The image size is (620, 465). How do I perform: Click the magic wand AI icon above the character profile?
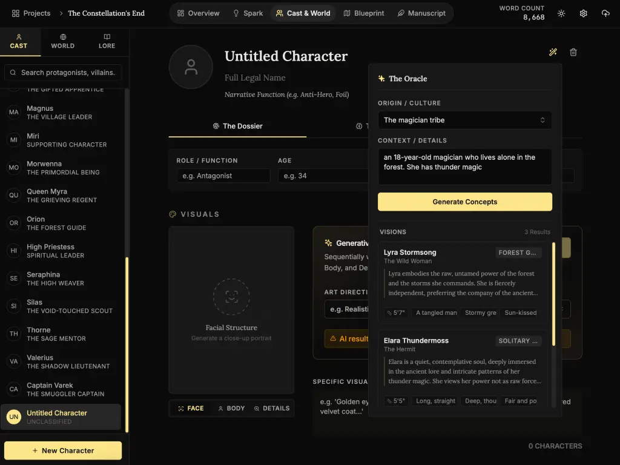pos(552,52)
